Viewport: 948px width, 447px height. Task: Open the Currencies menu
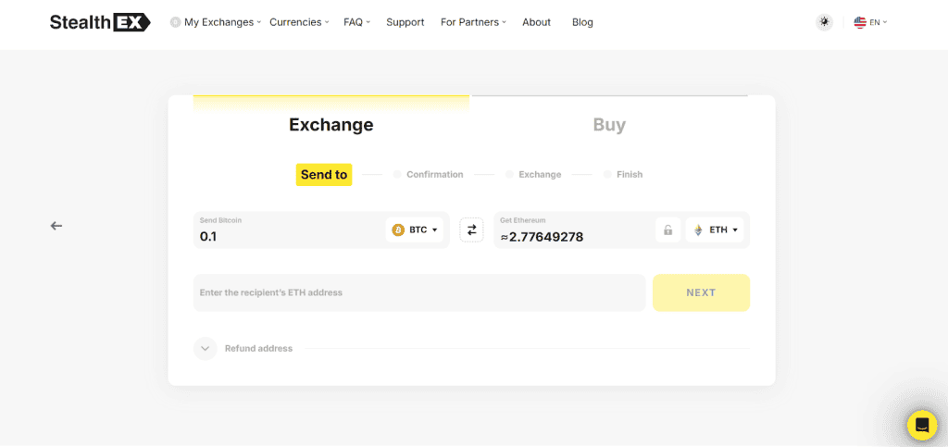(x=299, y=22)
